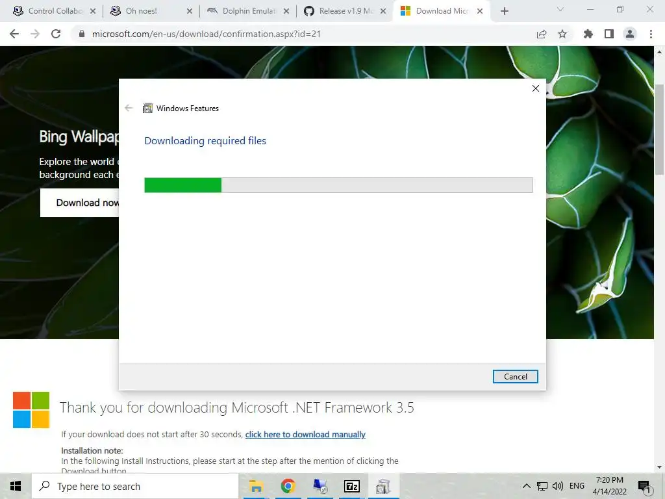Open the Chrome profile avatar icon
This screenshot has width=665, height=499.
(630, 34)
